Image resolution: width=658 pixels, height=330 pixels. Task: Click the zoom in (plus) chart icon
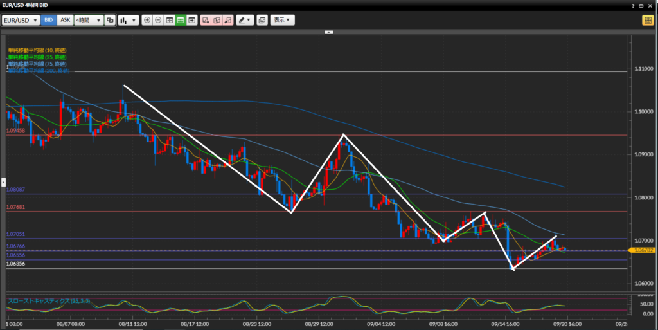(x=148, y=20)
